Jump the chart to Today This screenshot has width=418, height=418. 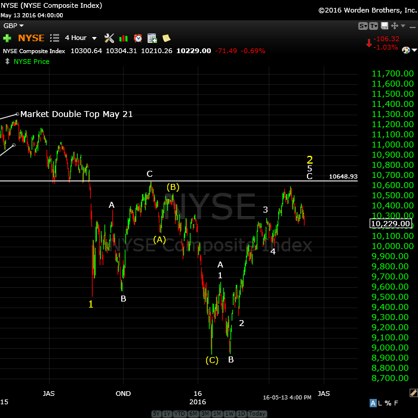pos(257,413)
